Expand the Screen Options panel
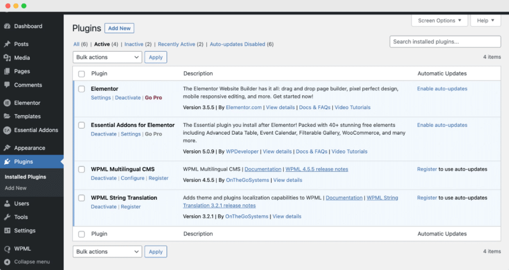 pos(439,20)
